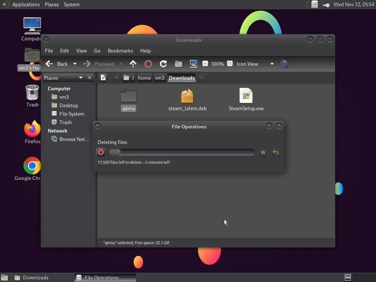Open the Go menu
Screen dimensions: 376x282
97,51
